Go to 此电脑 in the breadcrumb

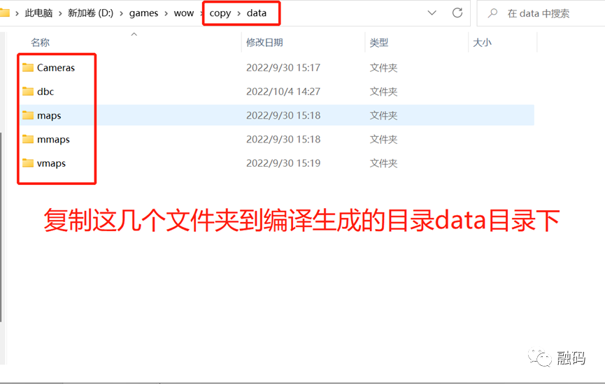[x=38, y=13]
